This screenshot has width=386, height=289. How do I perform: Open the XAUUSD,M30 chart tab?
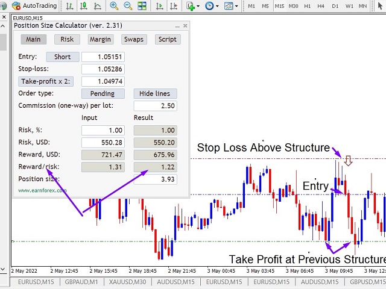pyautogui.click(x=127, y=282)
